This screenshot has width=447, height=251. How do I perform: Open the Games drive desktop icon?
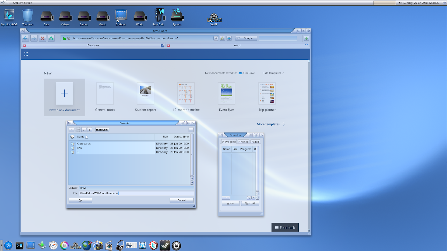84,18
